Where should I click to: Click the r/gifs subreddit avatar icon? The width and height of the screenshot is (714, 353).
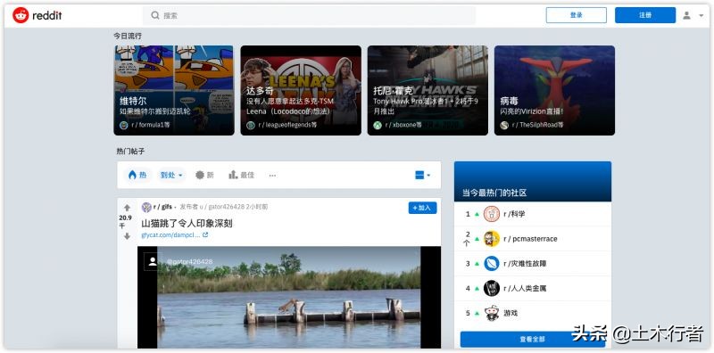tap(146, 208)
